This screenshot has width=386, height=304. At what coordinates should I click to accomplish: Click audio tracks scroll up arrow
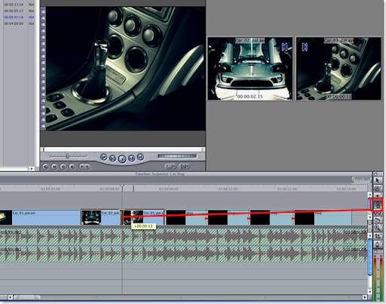coord(370,235)
